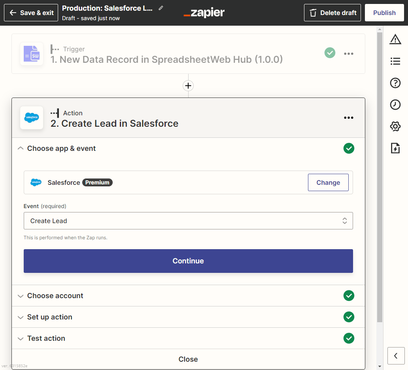Image resolution: width=408 pixels, height=370 pixels.
Task: Open the Event dropdown showing Create Lead
Action: [x=188, y=221]
